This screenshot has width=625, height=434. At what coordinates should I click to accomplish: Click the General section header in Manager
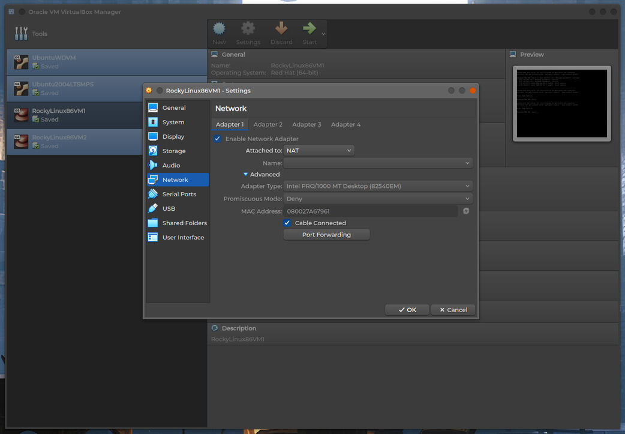233,54
